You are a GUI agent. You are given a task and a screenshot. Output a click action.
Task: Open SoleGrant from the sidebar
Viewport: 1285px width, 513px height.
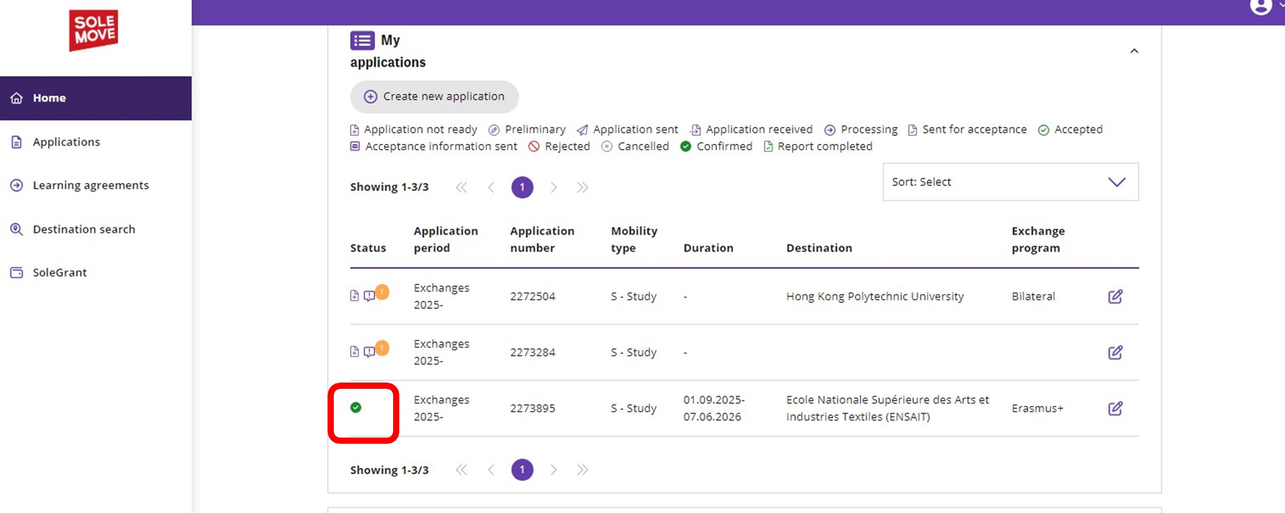click(x=59, y=273)
